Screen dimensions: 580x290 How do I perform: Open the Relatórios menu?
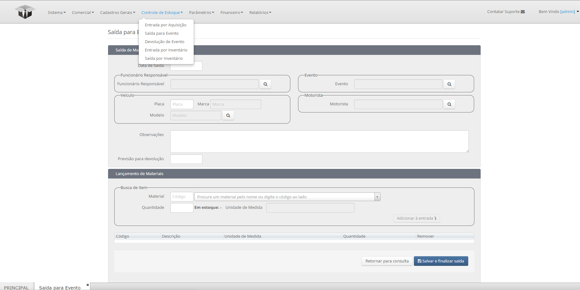click(260, 12)
